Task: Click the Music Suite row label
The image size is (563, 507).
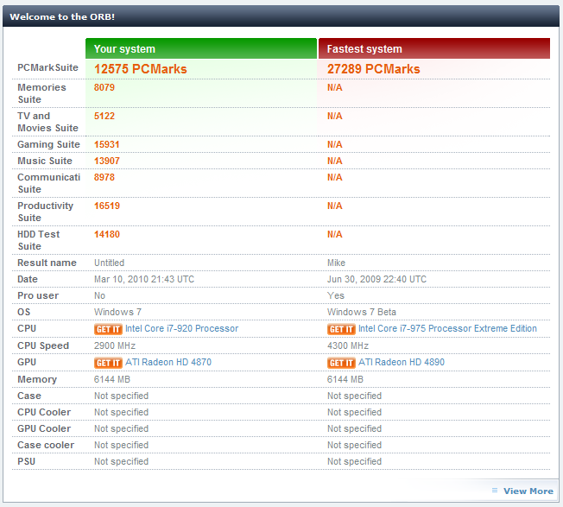Action: point(45,161)
